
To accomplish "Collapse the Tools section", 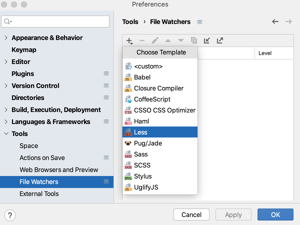I will 6,134.
